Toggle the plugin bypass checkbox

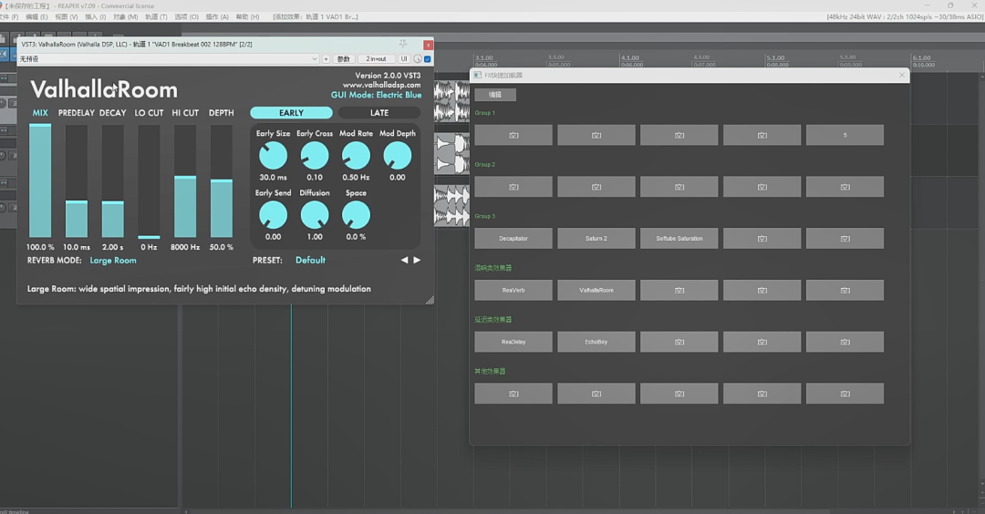(x=428, y=59)
